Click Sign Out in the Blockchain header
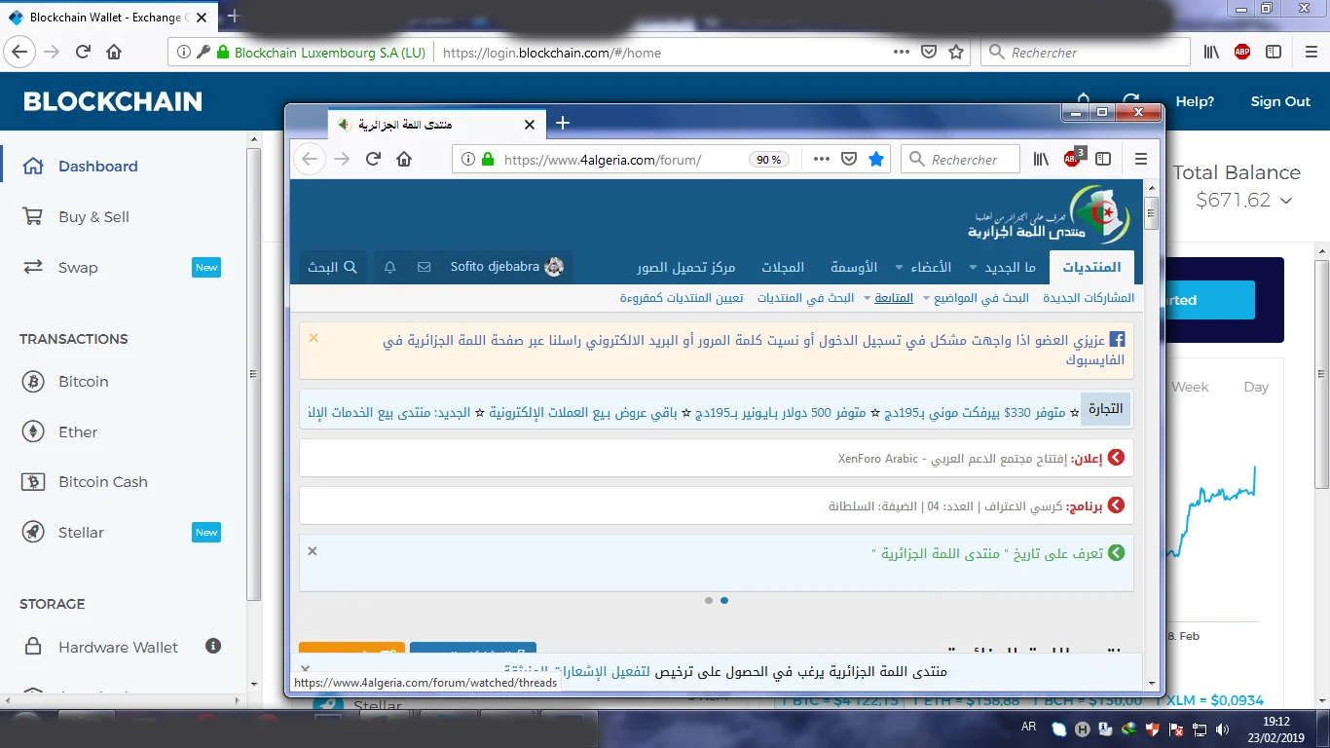Image resolution: width=1330 pixels, height=748 pixels. pyautogui.click(x=1280, y=101)
